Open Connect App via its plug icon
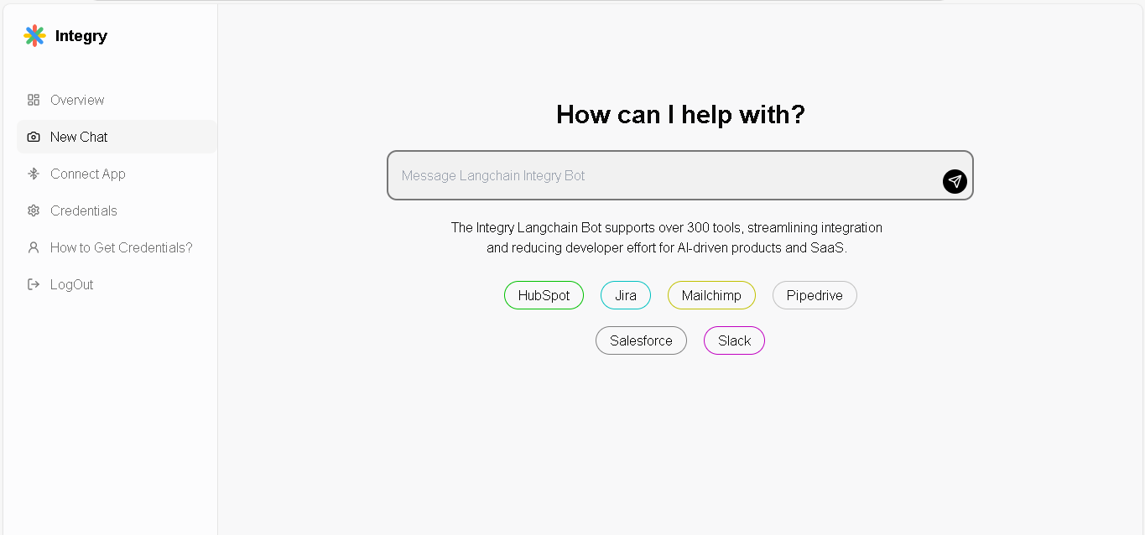This screenshot has width=1145, height=535. [34, 174]
